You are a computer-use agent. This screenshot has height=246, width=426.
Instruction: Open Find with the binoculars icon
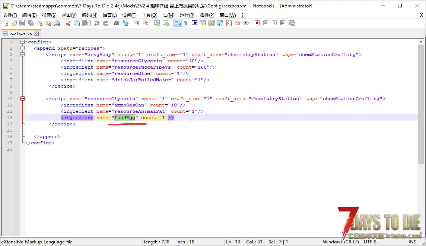(117, 23)
